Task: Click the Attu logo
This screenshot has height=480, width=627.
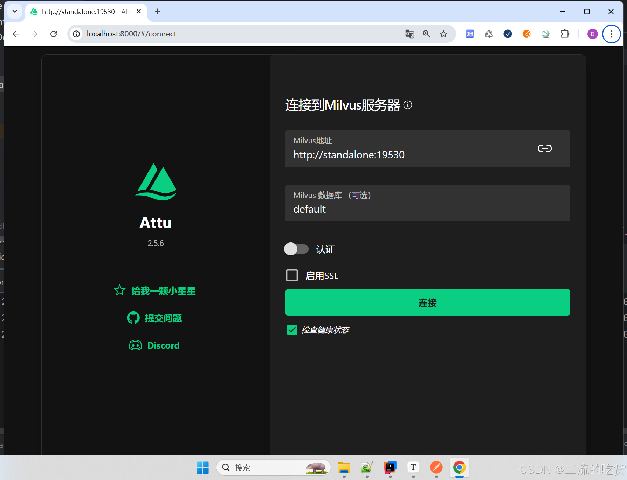Action: 156,182
